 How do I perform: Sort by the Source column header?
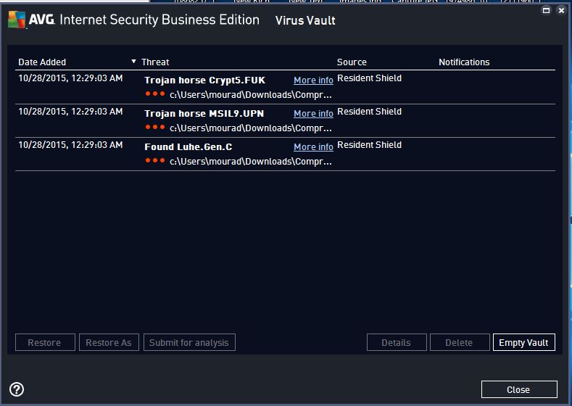click(x=352, y=62)
